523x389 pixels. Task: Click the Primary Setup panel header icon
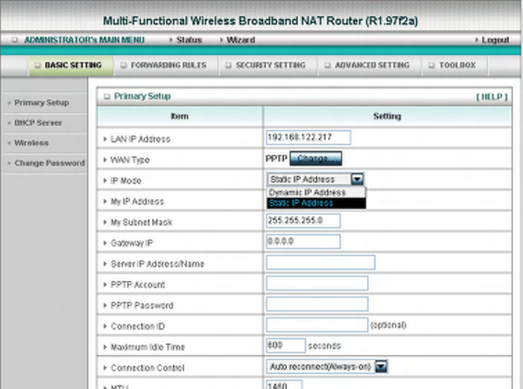[107, 97]
